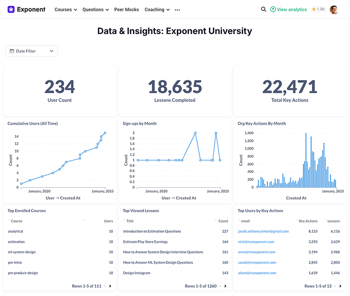Screen dimensions: 350x296
Task: Click the Sign-ups by Month chart title
Action: click(x=140, y=124)
